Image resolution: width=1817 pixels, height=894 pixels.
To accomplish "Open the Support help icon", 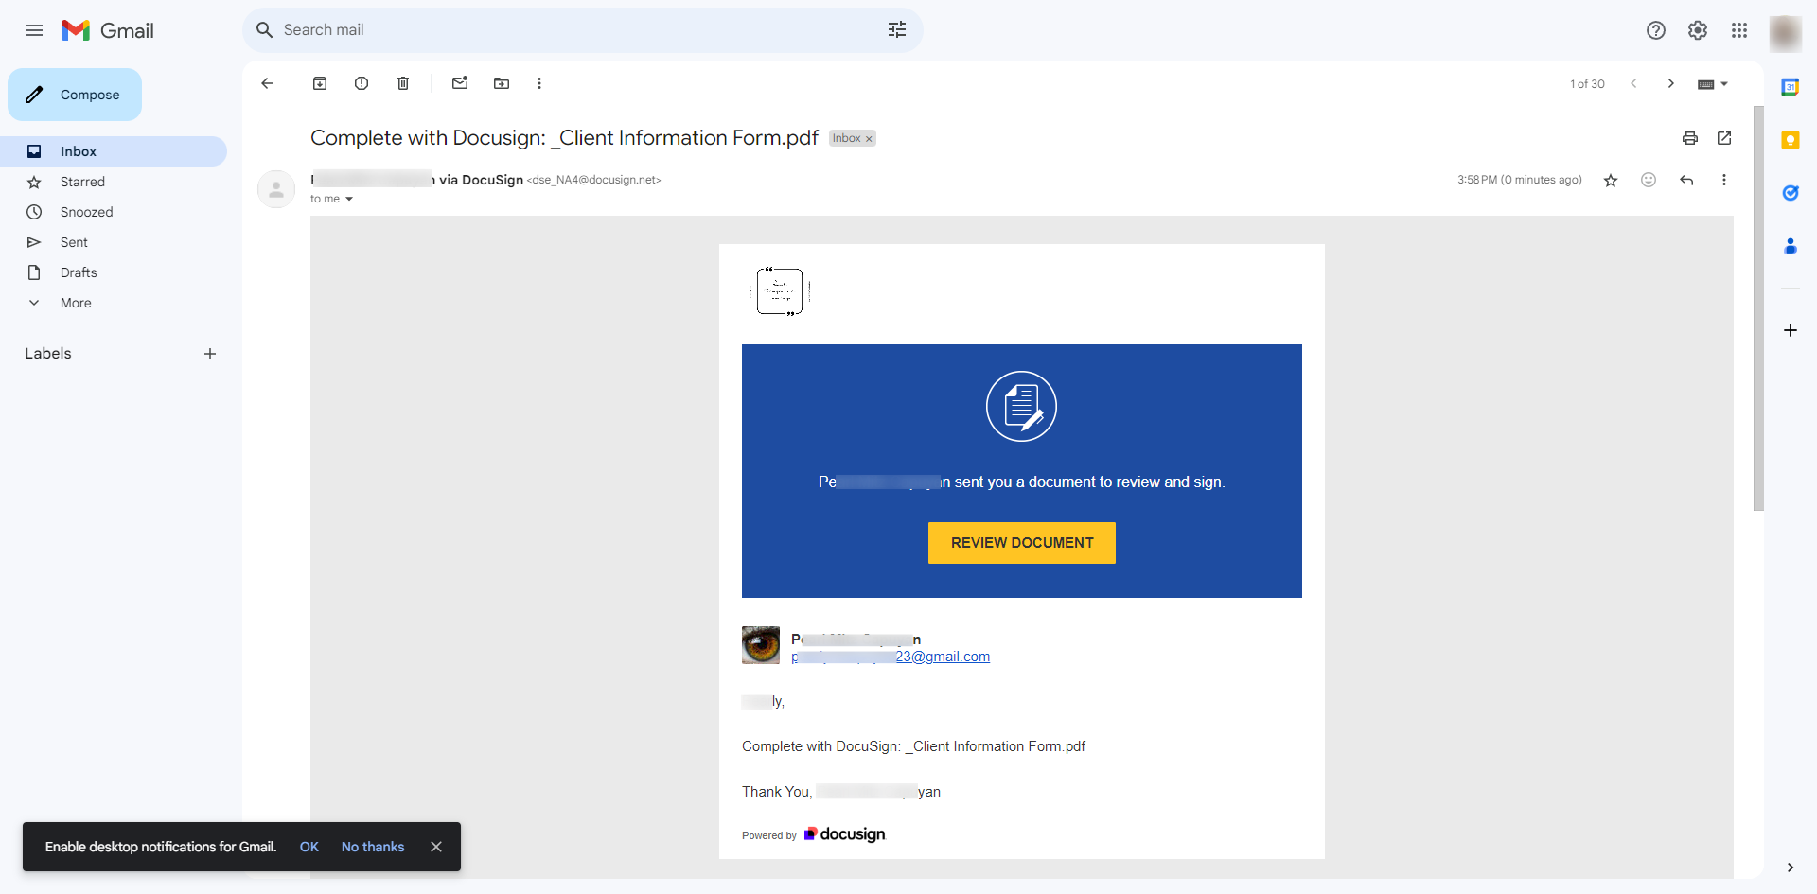I will tap(1656, 30).
